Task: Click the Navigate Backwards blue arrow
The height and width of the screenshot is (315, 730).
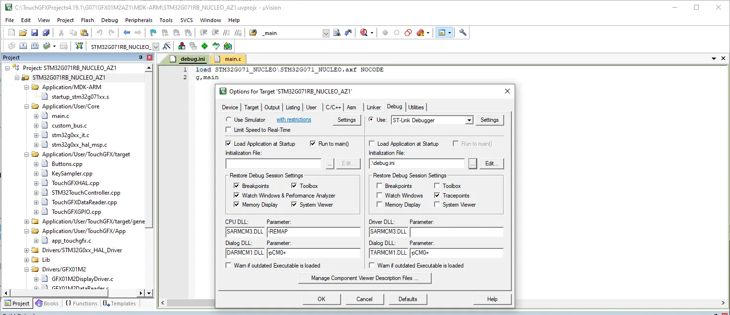Action: pyautogui.click(x=127, y=33)
